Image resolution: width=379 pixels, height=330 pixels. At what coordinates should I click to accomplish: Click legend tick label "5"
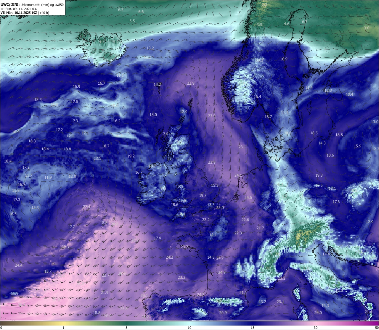coord(126,328)
